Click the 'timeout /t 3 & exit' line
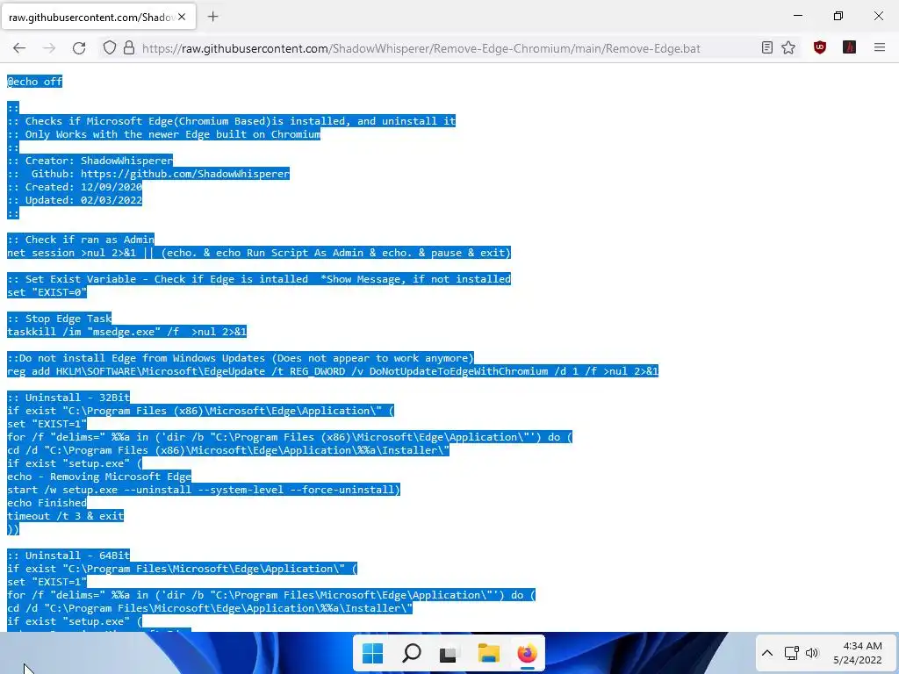The height and width of the screenshot is (674, 899). [65, 516]
